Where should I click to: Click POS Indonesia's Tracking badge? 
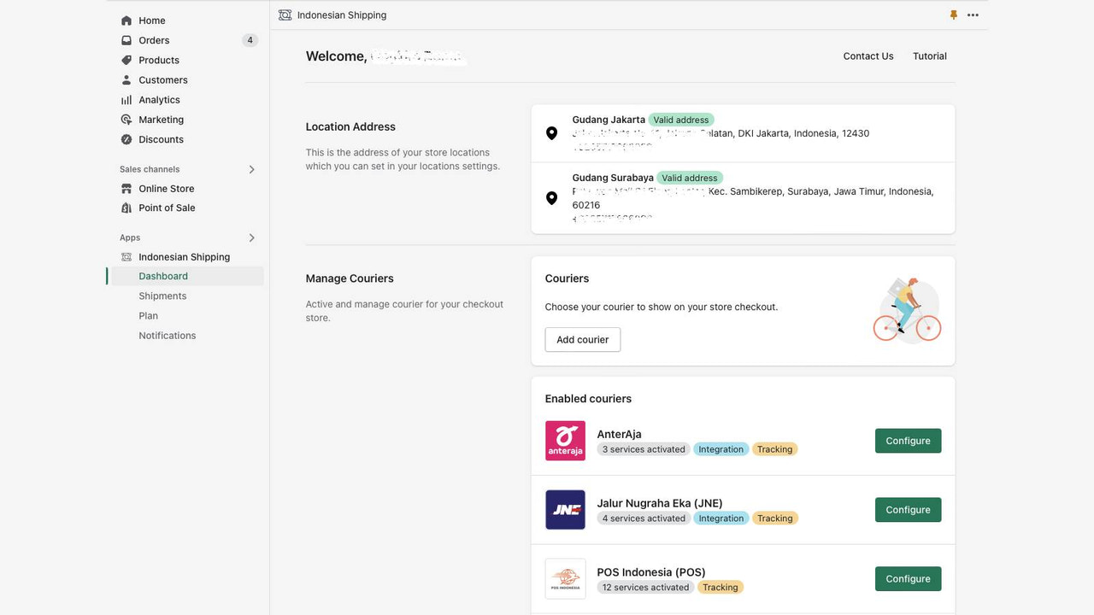tap(721, 588)
